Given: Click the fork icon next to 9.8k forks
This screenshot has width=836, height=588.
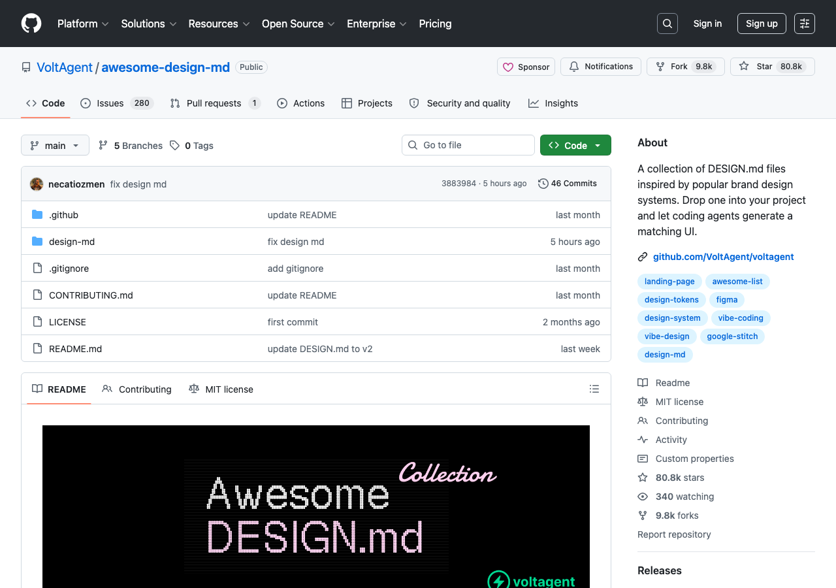Looking at the screenshot, I should point(643,515).
